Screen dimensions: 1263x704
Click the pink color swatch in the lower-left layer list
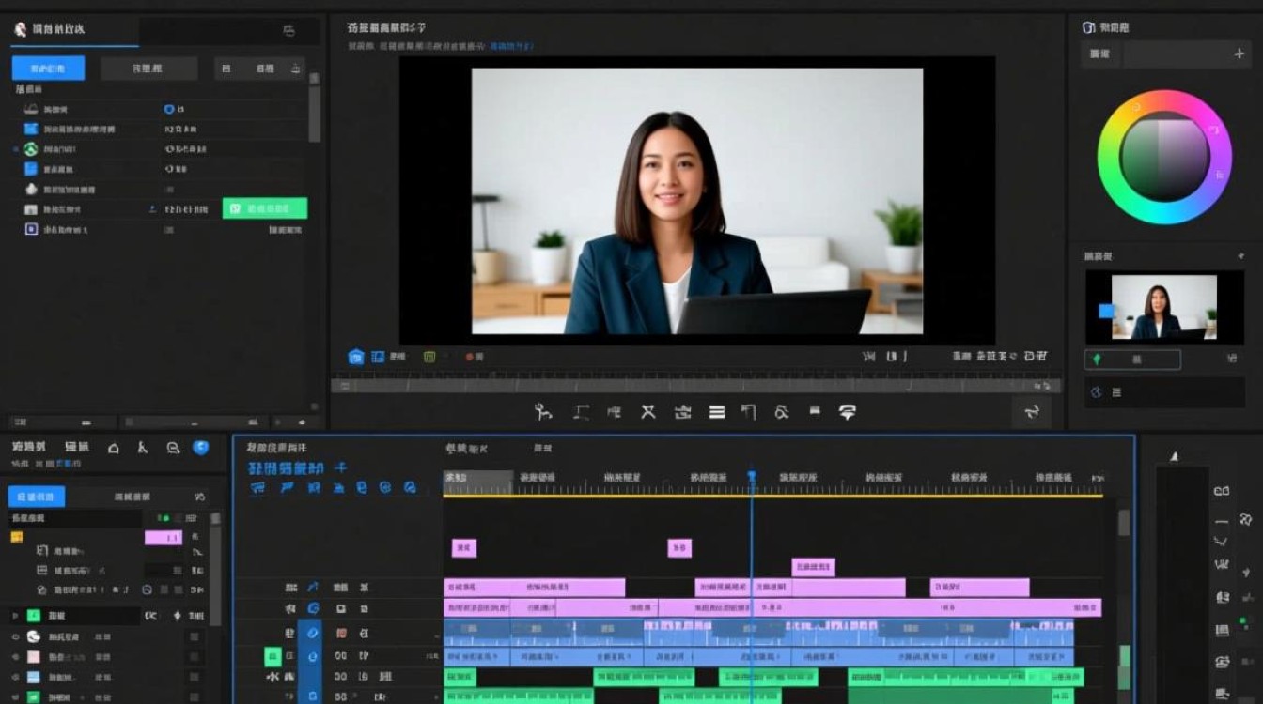[34, 657]
